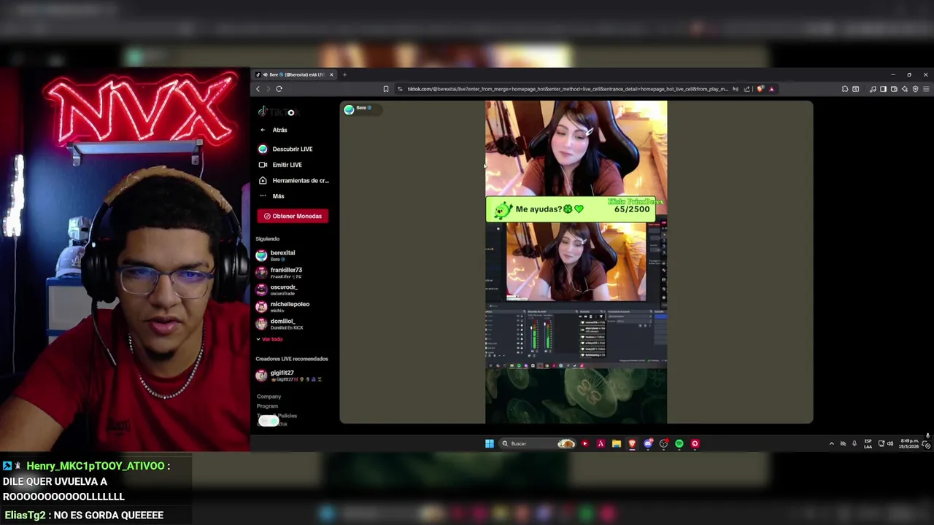934x525 pixels.
Task: Click the browser back arrow
Action: tap(258, 89)
